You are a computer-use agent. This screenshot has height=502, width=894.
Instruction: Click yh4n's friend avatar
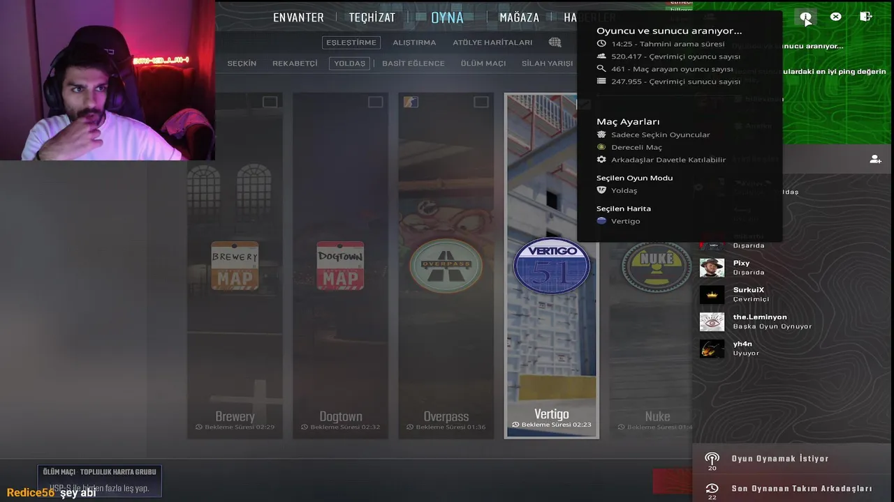(712, 349)
